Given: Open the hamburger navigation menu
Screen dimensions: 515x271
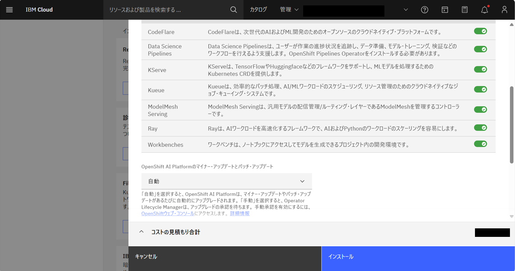Looking at the screenshot, I should 9,10.
